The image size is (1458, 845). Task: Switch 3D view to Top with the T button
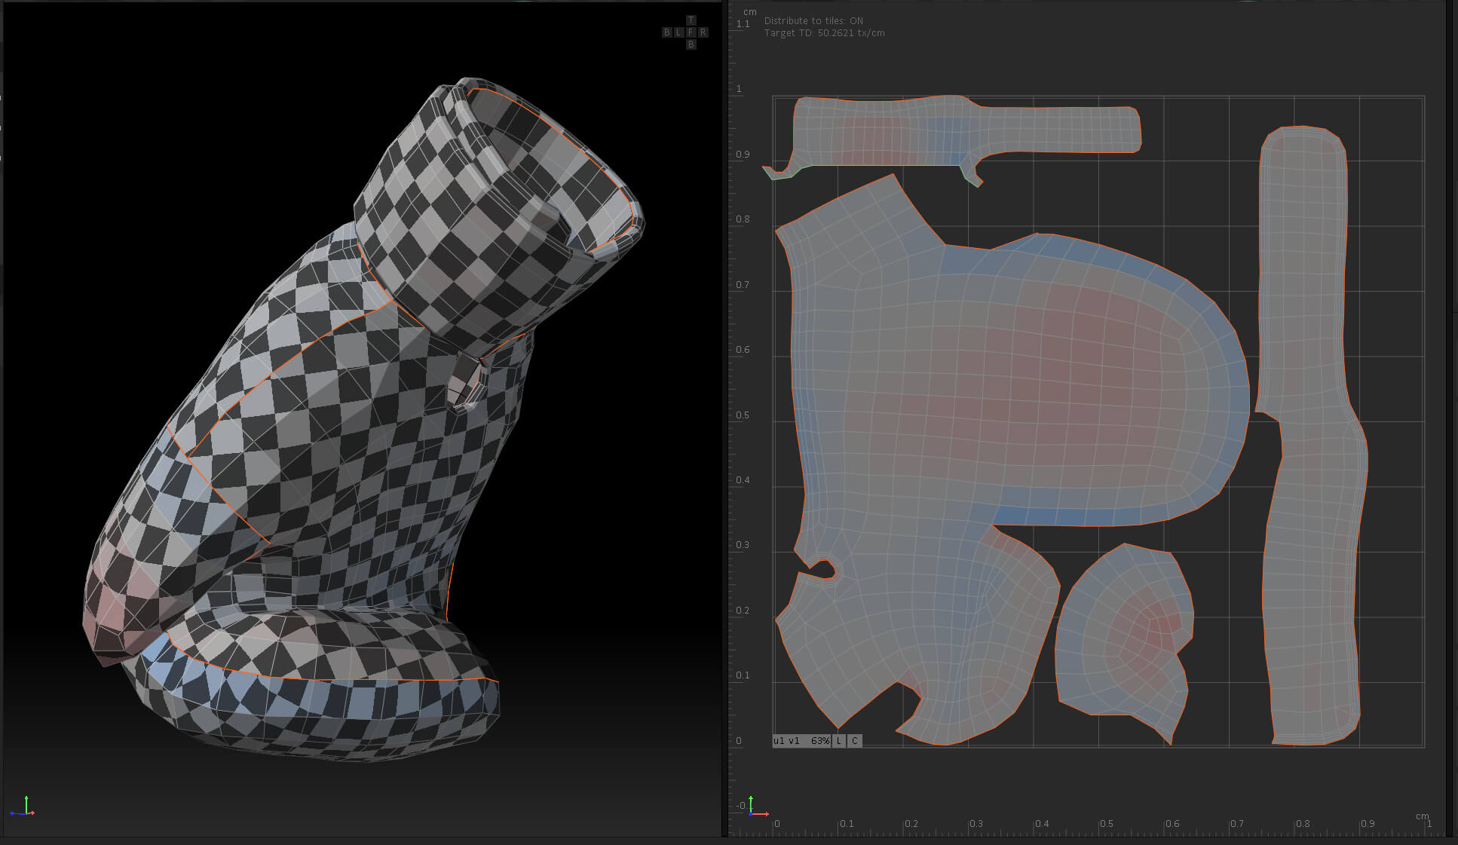click(x=691, y=20)
